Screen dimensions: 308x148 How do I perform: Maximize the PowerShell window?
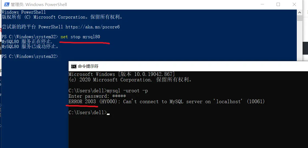coord(278,5)
